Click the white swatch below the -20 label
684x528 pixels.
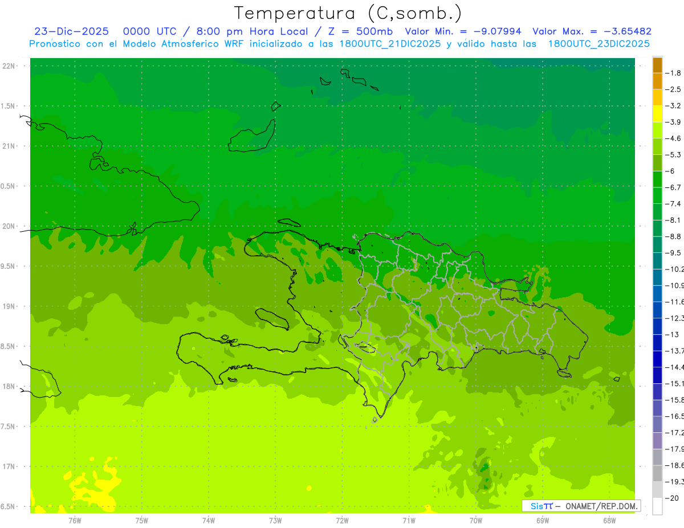(x=657, y=506)
